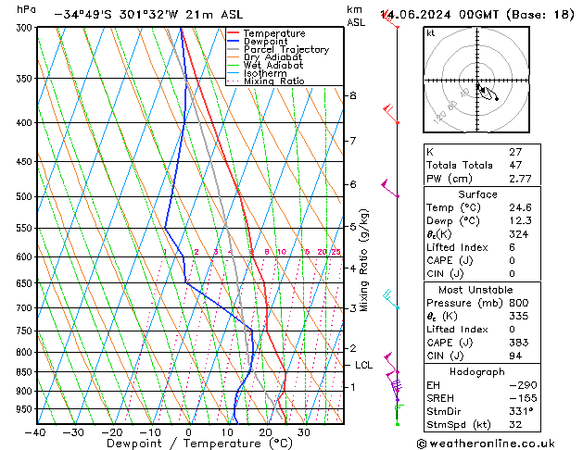Screen dimensions: 583x450
Task: Click the Most Unstable theta-e value 335
Action: (x=519, y=316)
